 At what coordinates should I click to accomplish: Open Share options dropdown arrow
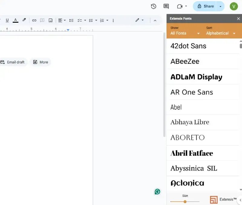point(221,6)
